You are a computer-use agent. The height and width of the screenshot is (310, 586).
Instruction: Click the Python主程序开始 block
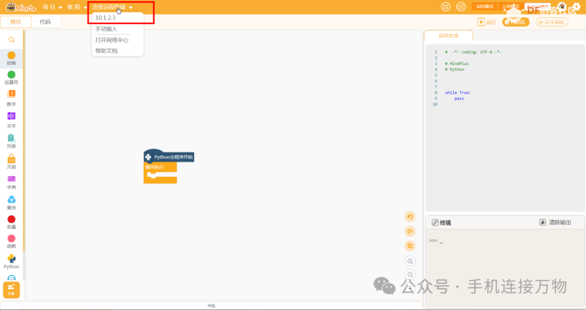[x=169, y=157]
